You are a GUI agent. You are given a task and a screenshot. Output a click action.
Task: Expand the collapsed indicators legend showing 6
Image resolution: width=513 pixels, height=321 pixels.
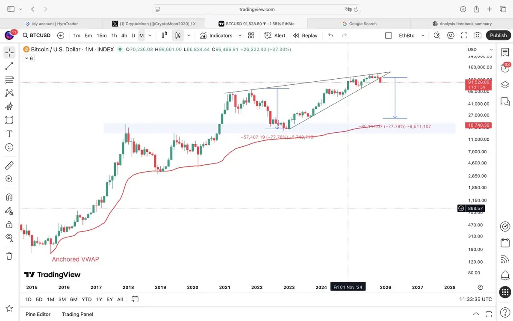click(29, 58)
